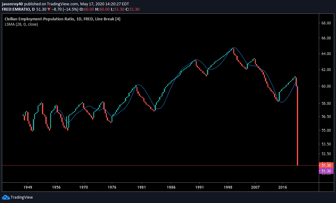Click the TradingView cloud logo icon
The height and width of the screenshot is (203, 336).
(x=6, y=197)
